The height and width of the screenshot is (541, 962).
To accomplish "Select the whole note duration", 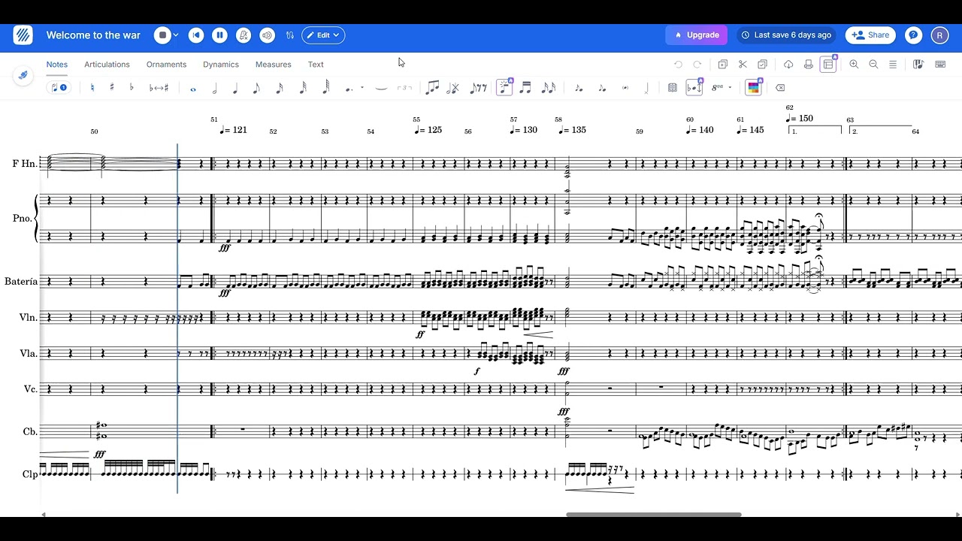I will click(x=193, y=89).
